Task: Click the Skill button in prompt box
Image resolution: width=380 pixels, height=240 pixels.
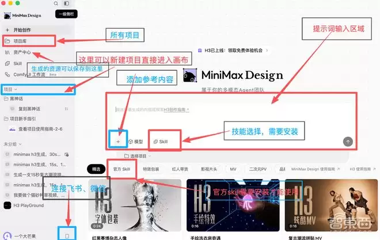Action: coord(161,142)
